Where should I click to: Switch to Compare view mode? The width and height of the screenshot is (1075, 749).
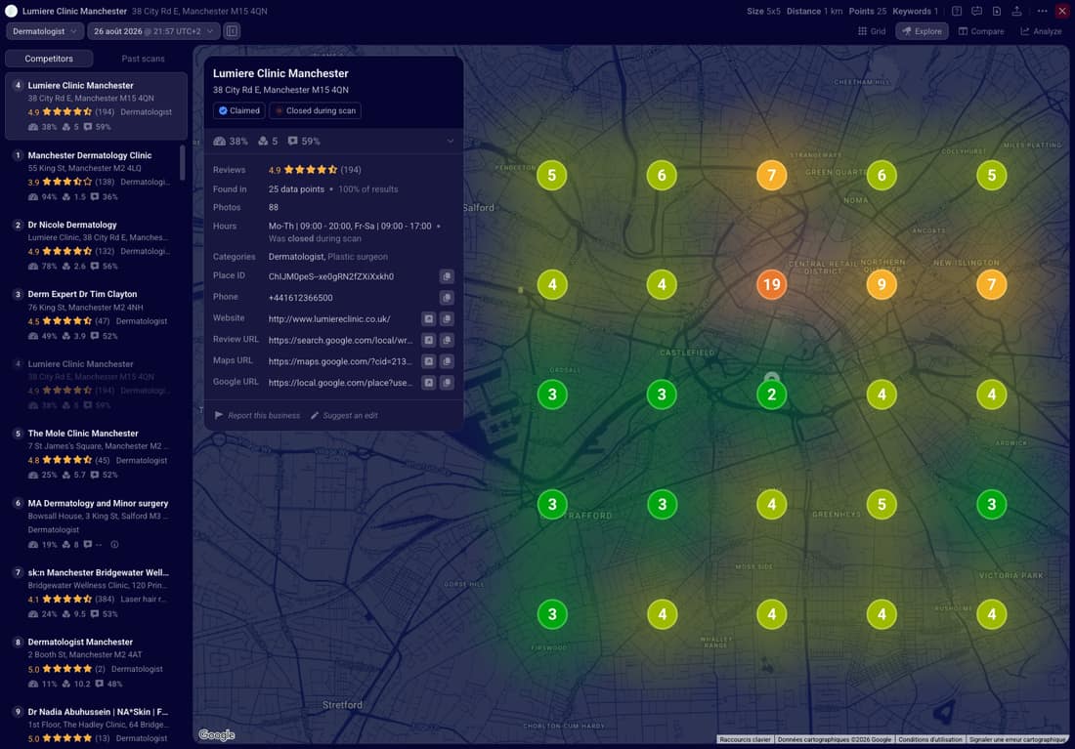tap(981, 31)
